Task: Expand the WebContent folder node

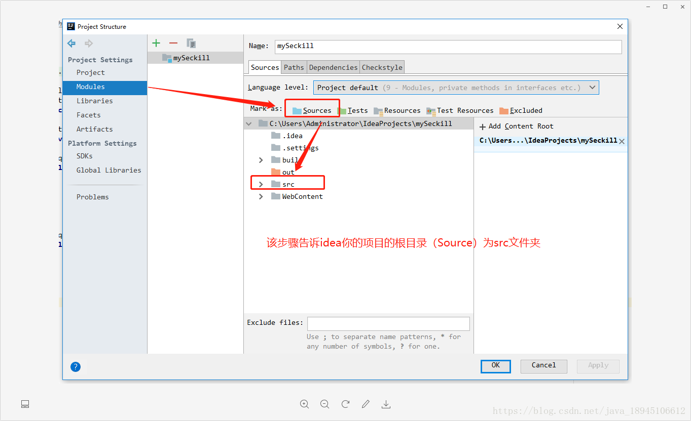Action: click(261, 196)
